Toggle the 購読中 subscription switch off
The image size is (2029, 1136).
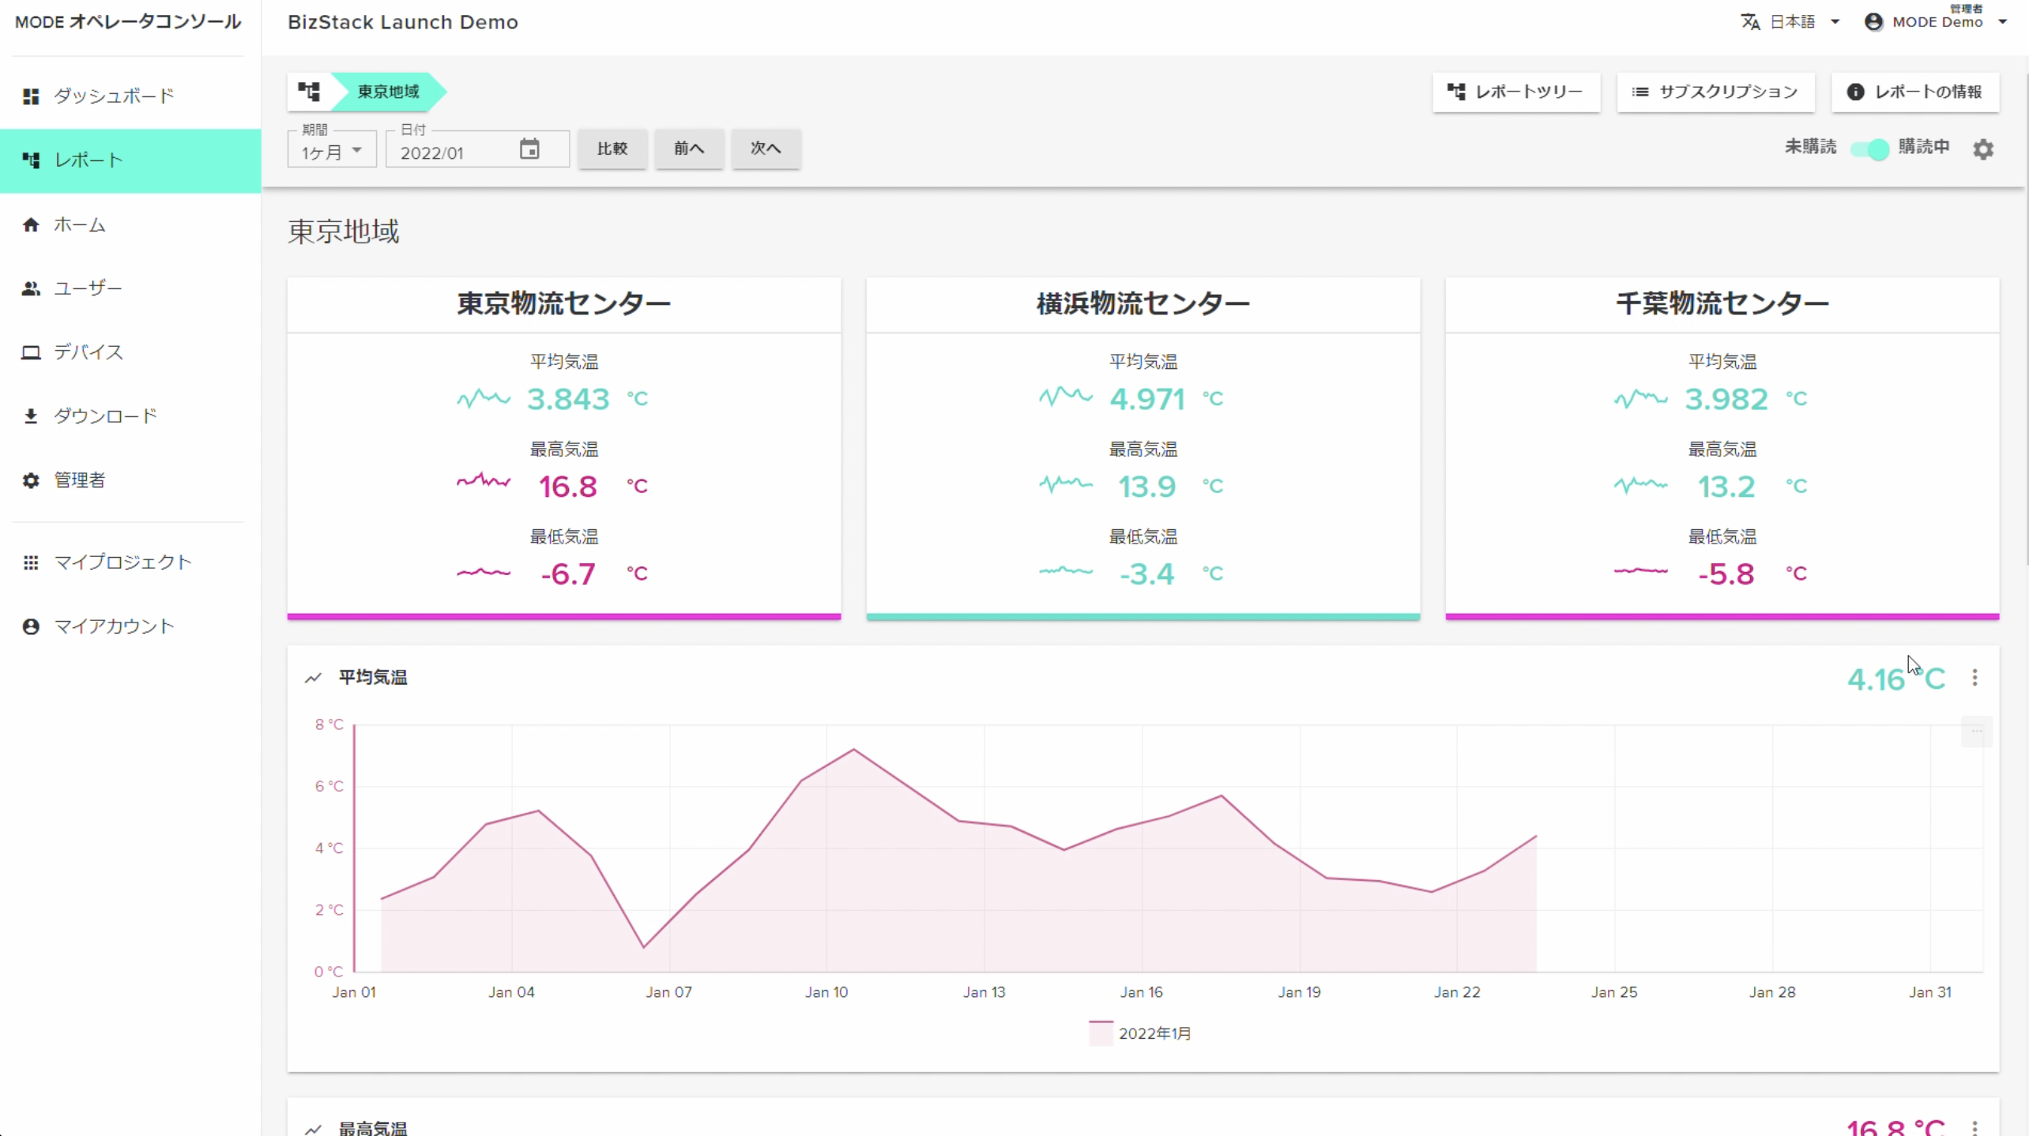pyautogui.click(x=1870, y=149)
